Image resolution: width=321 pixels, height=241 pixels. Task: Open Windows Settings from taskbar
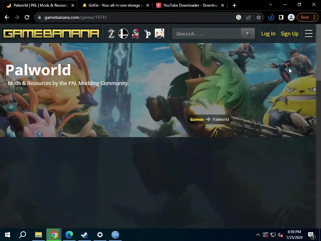coord(100,235)
